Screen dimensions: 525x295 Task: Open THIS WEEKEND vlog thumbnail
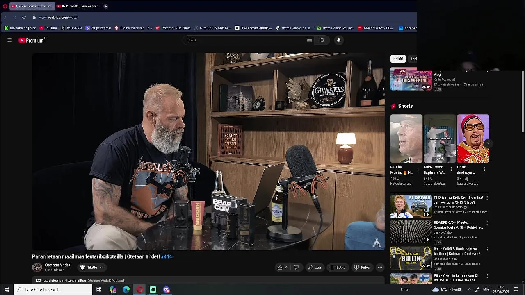point(411,79)
